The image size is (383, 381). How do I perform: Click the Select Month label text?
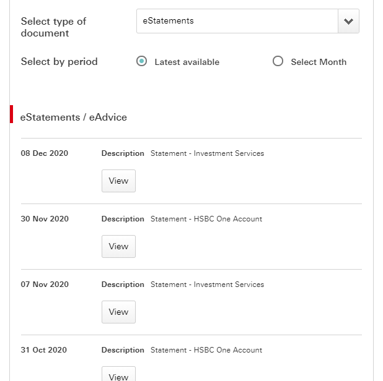[319, 62]
